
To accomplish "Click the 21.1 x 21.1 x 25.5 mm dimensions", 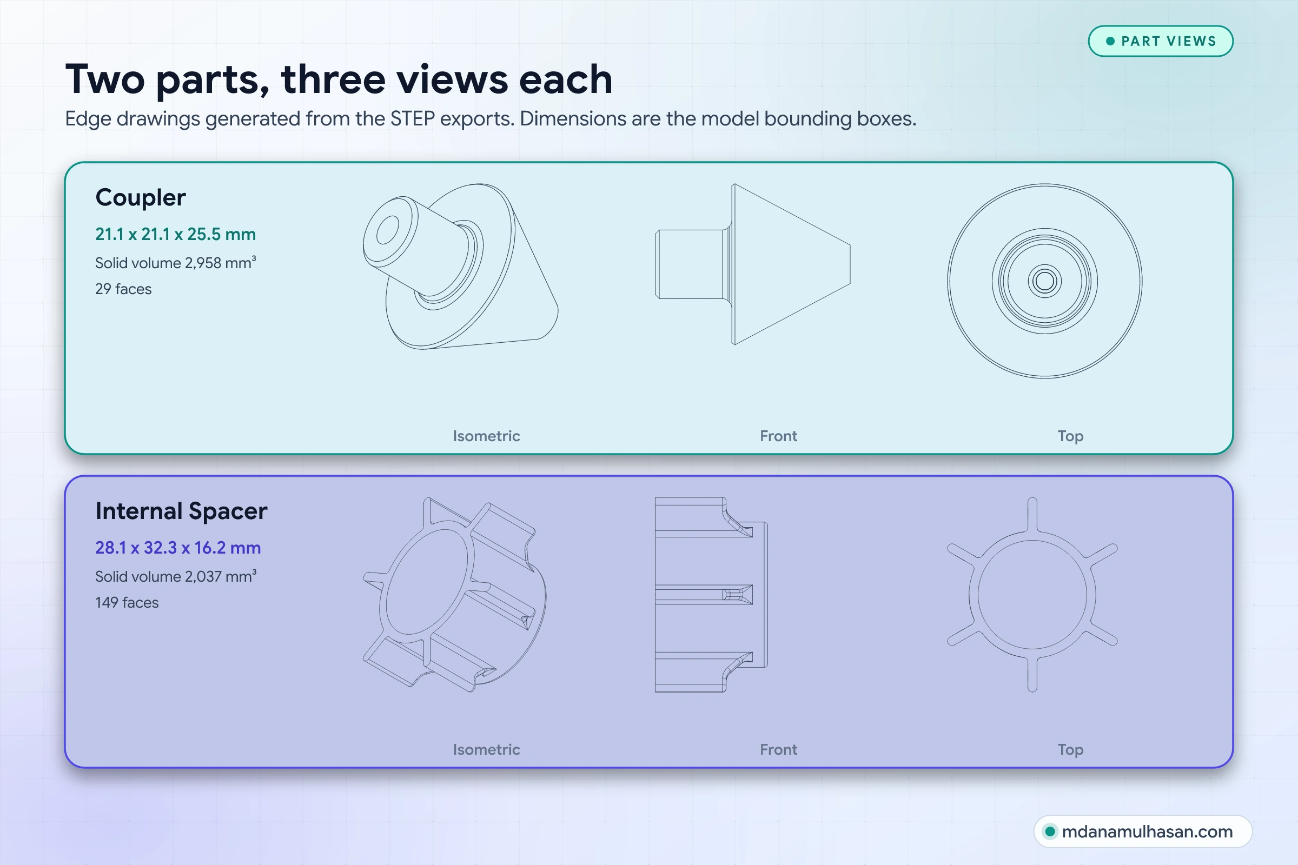I will (175, 234).
